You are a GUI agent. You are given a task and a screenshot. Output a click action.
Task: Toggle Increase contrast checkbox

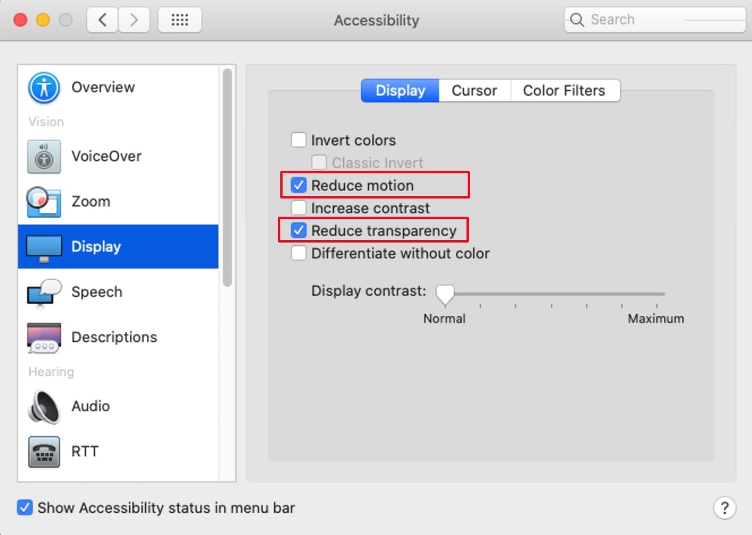(299, 208)
